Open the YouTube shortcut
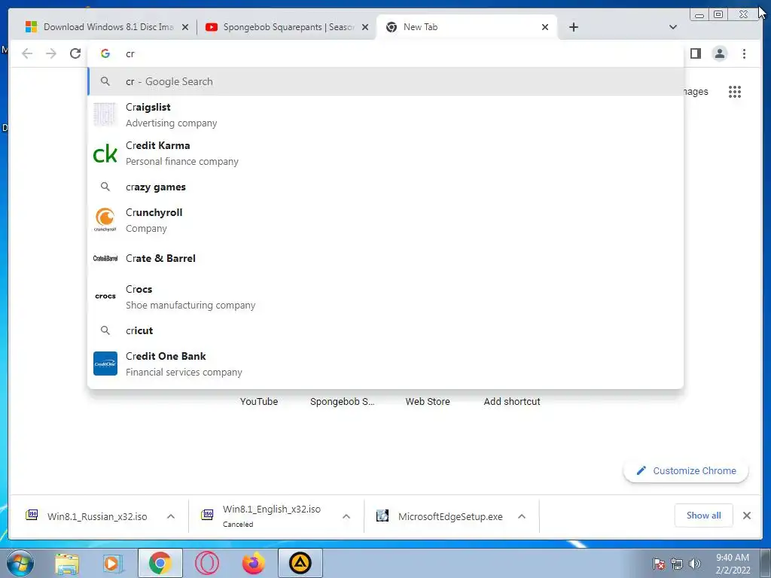 click(259, 402)
